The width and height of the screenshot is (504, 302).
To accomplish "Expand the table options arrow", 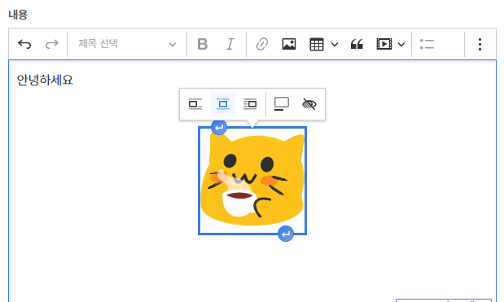I will tap(335, 44).
